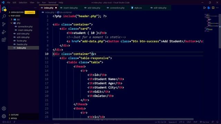The image size is (221, 124).
Task: Click the 1 Unsaved badge
Action: point(30,12)
